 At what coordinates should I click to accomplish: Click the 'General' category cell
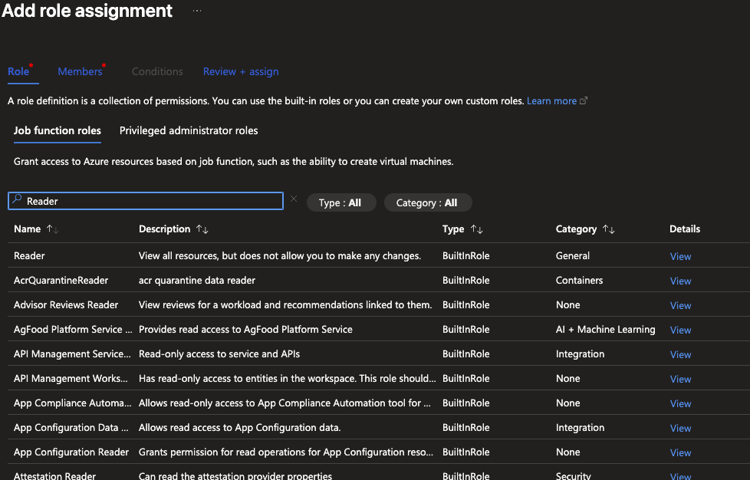(573, 256)
